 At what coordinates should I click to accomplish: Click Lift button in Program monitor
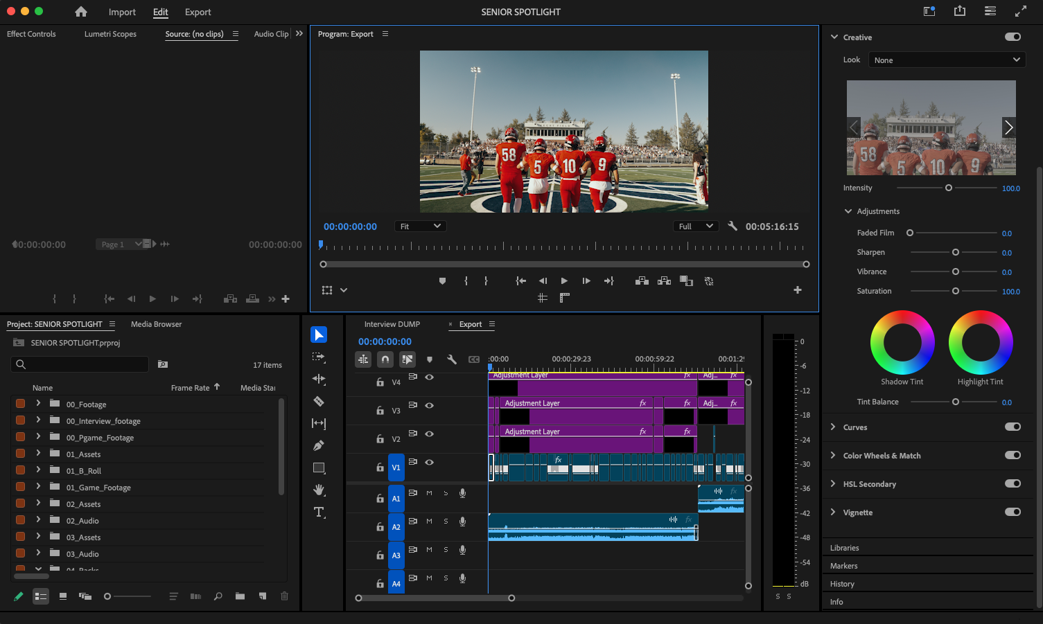pos(642,280)
